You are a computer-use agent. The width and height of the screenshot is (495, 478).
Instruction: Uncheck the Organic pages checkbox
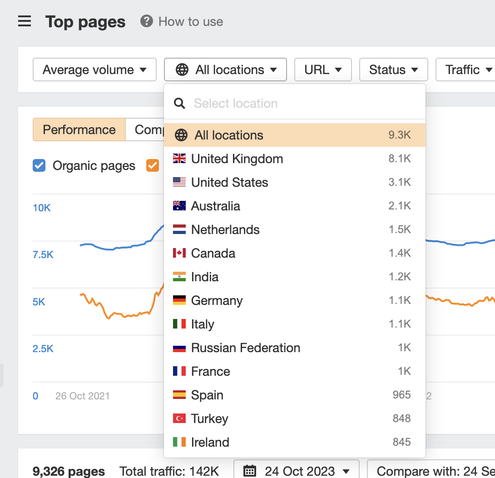(39, 165)
